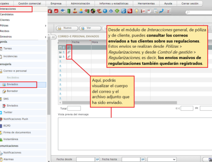The image size is (212, 162).
Task: Expand the Pólizas submenu arrow
Action: coord(45,25)
